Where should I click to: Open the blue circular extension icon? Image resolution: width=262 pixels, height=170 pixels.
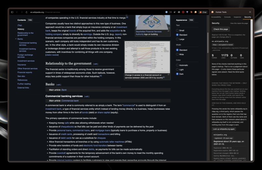tap(166, 12)
